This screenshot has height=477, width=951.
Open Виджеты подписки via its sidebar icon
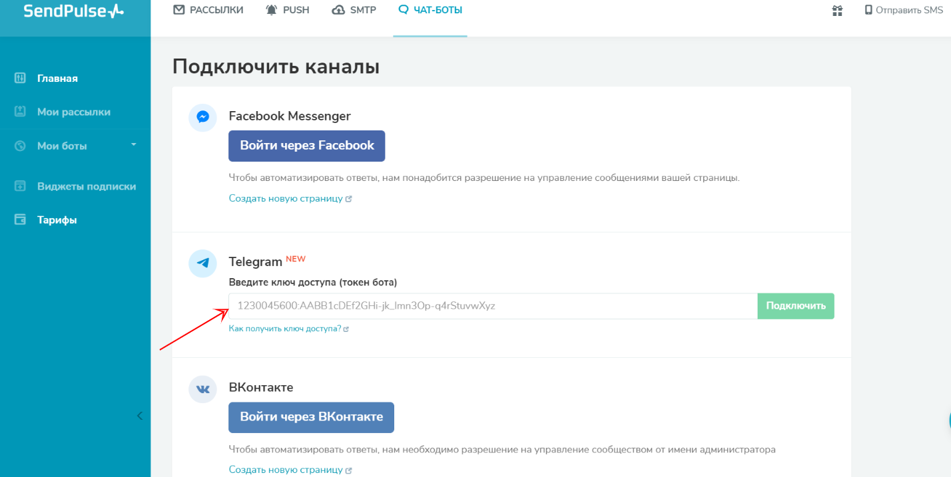pos(20,186)
